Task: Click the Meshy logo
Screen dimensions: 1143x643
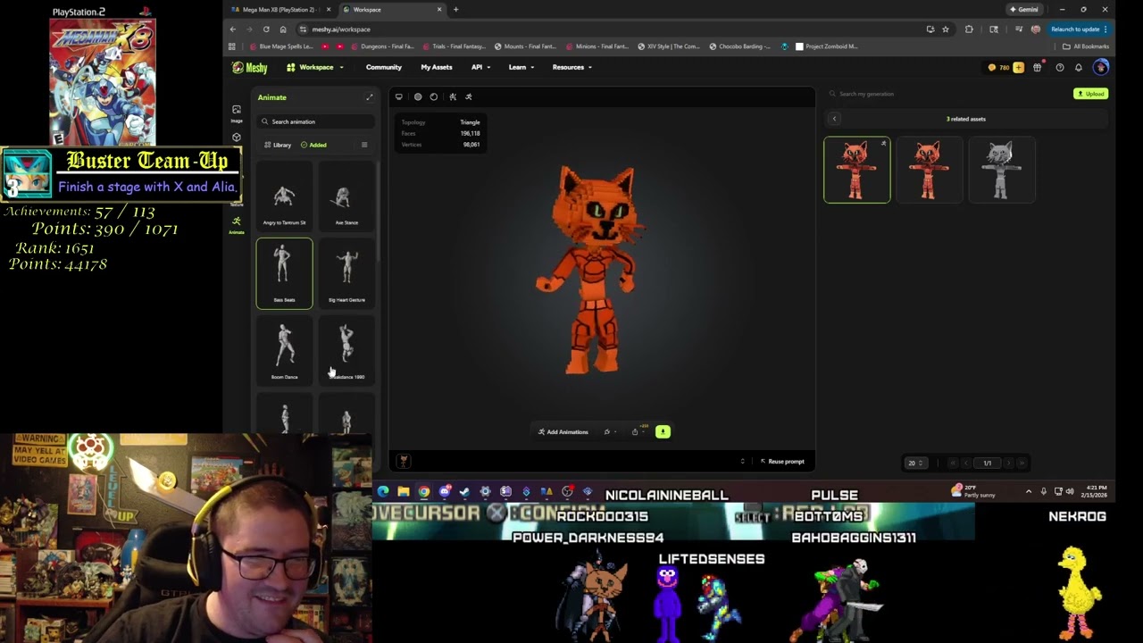Action: tap(249, 67)
